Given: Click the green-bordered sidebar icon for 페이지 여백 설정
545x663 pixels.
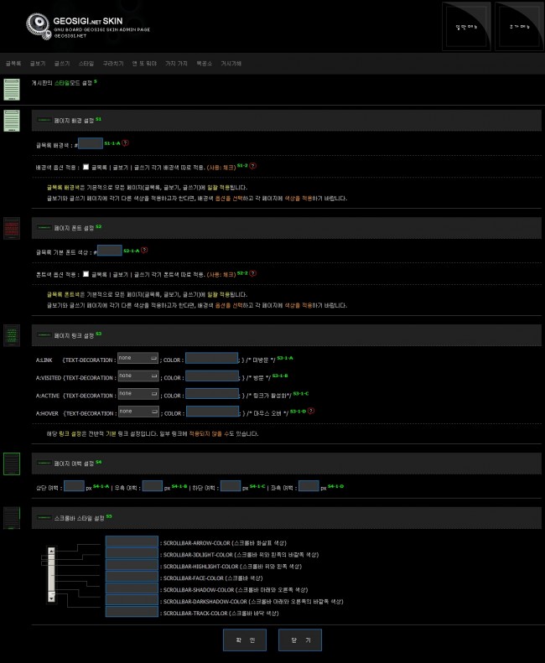Looking at the screenshot, I should 12,464.
